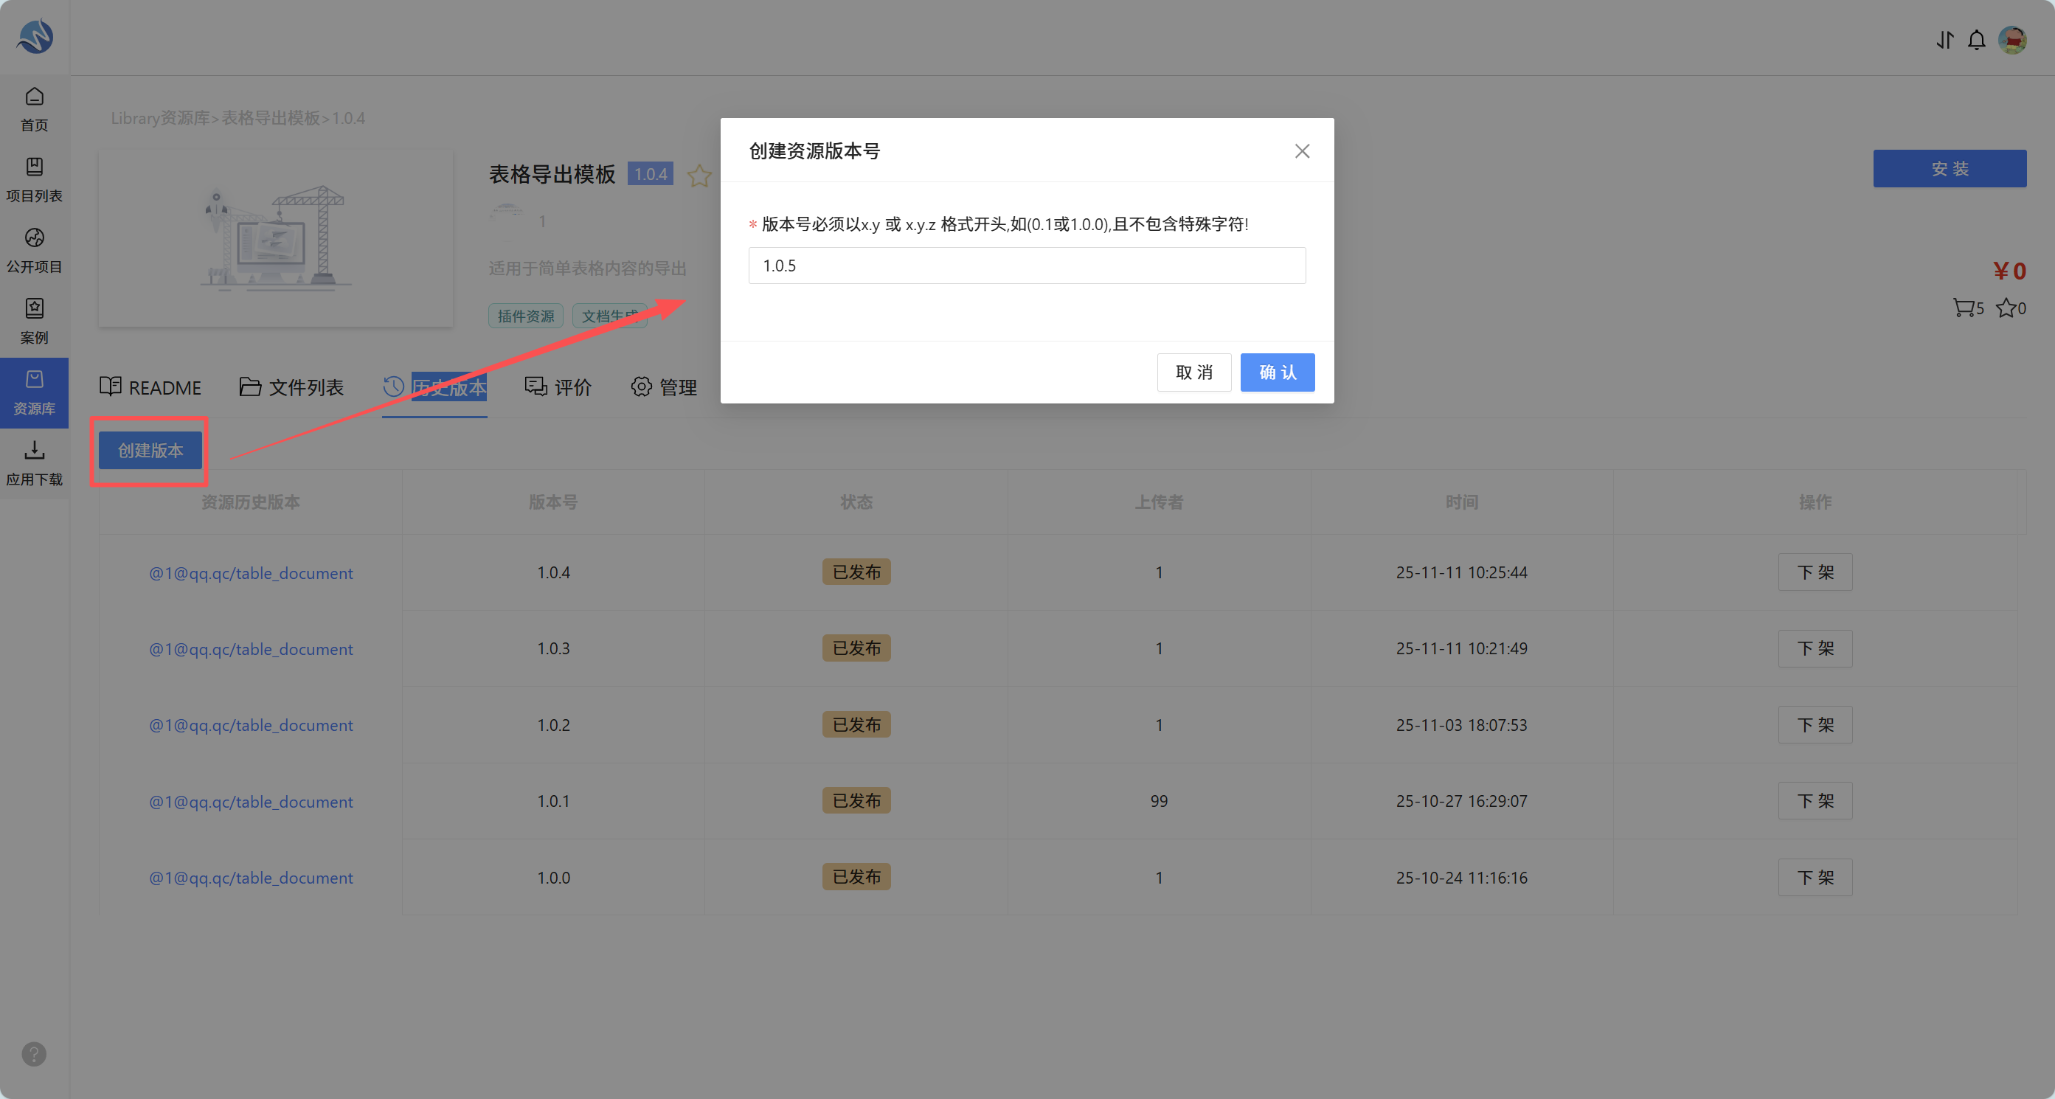The height and width of the screenshot is (1099, 2055).
Task: Star the 表格导出模板 resource
Action: (699, 175)
